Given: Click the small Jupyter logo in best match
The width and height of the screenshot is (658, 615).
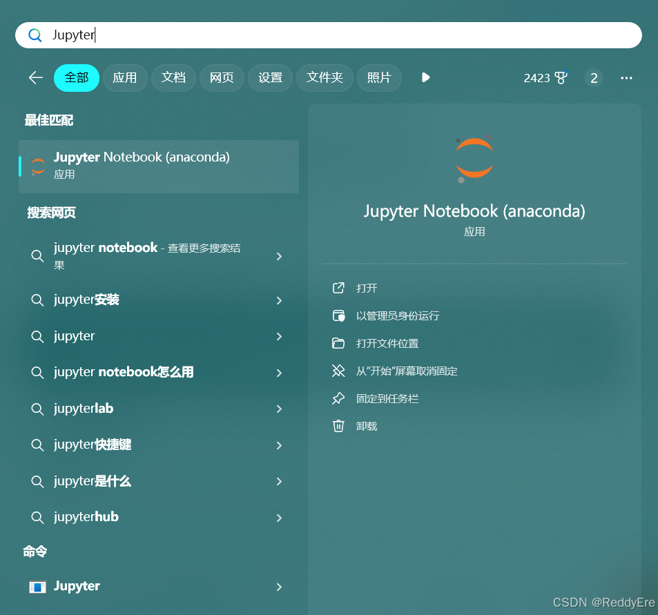Looking at the screenshot, I should click(x=38, y=166).
